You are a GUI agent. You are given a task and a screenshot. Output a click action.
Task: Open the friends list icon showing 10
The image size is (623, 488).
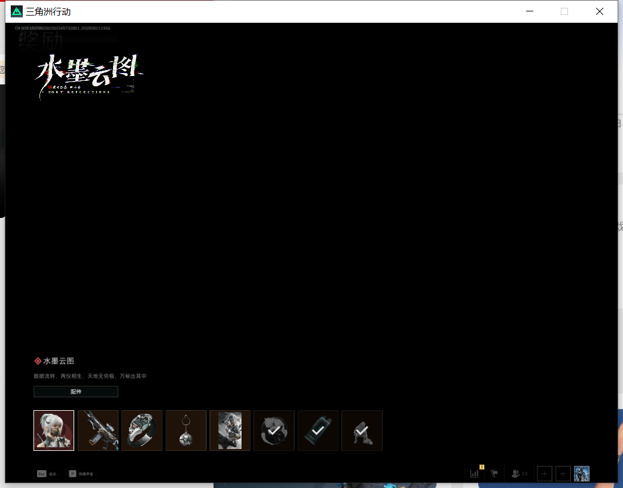[x=520, y=474]
